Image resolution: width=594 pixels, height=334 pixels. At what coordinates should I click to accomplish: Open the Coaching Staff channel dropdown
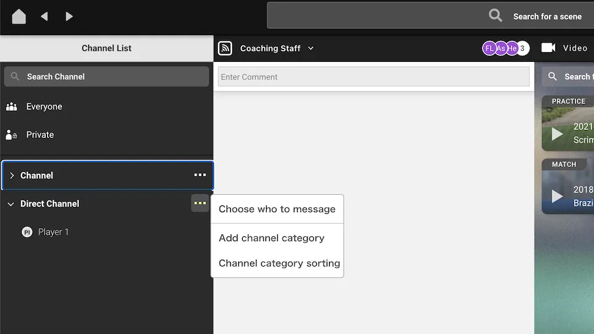(277, 48)
